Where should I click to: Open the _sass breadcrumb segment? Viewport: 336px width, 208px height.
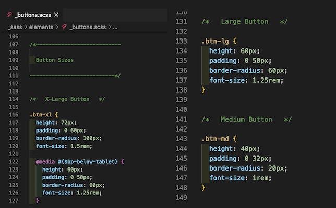pyautogui.click(x=15, y=27)
